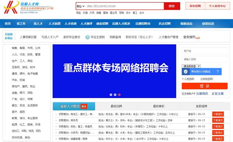Viewport: 233px width, 142px height.
Task: Open 政府招聘 in the navigation bar
Action: [x=102, y=24]
